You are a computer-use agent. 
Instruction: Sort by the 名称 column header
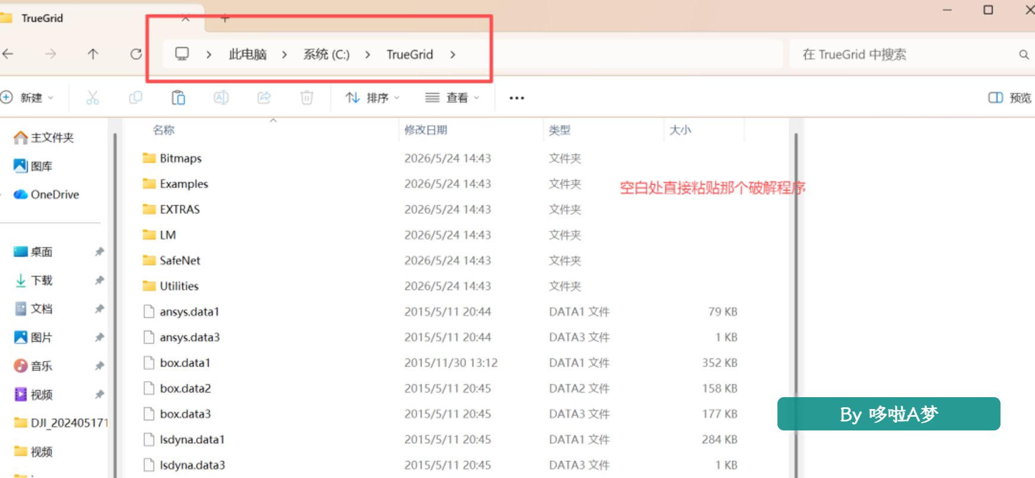164,130
